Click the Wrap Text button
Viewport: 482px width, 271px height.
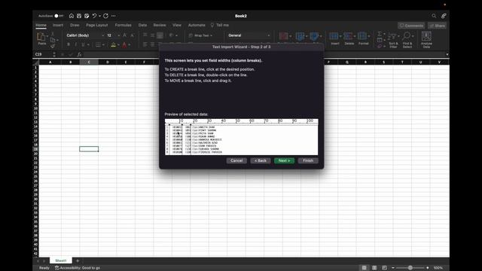pyautogui.click(x=200, y=35)
